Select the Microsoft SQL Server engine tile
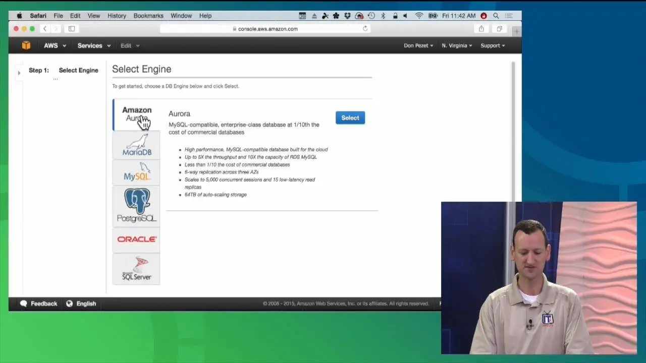Screen dimensions: 646x363 pyautogui.click(x=136, y=269)
